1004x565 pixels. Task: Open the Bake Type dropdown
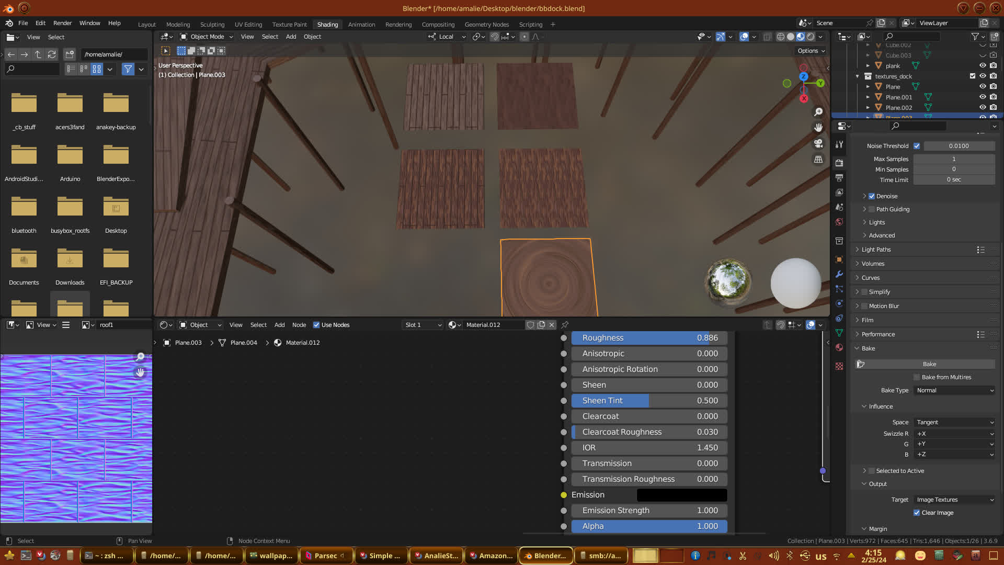[x=954, y=390]
